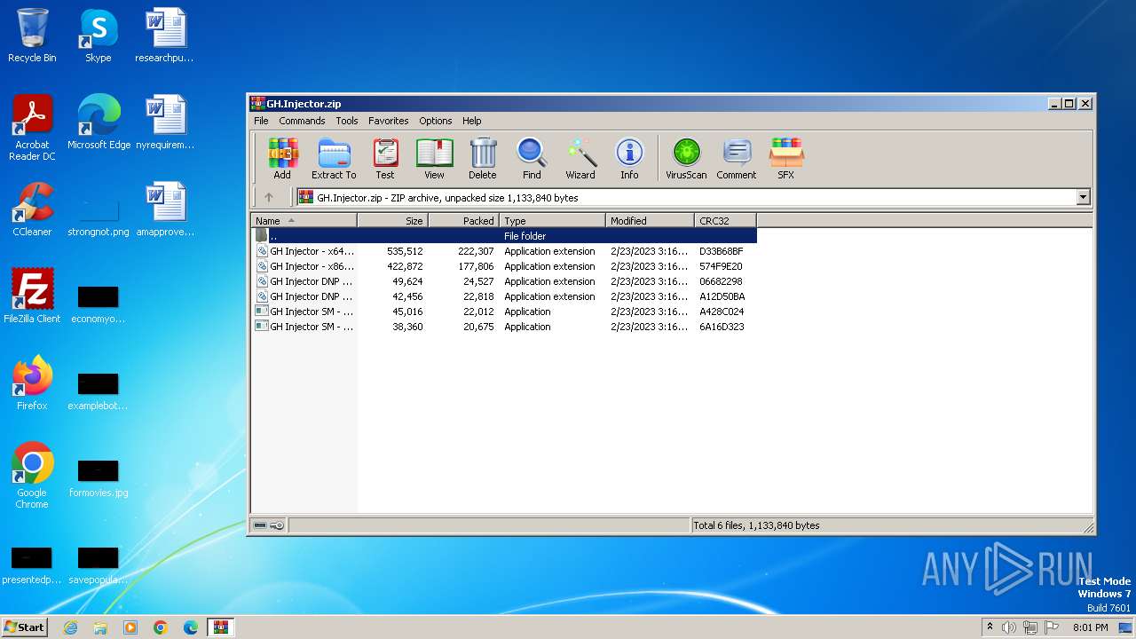Sort by Packed column header
This screenshot has width=1136, height=639.
coord(464,220)
